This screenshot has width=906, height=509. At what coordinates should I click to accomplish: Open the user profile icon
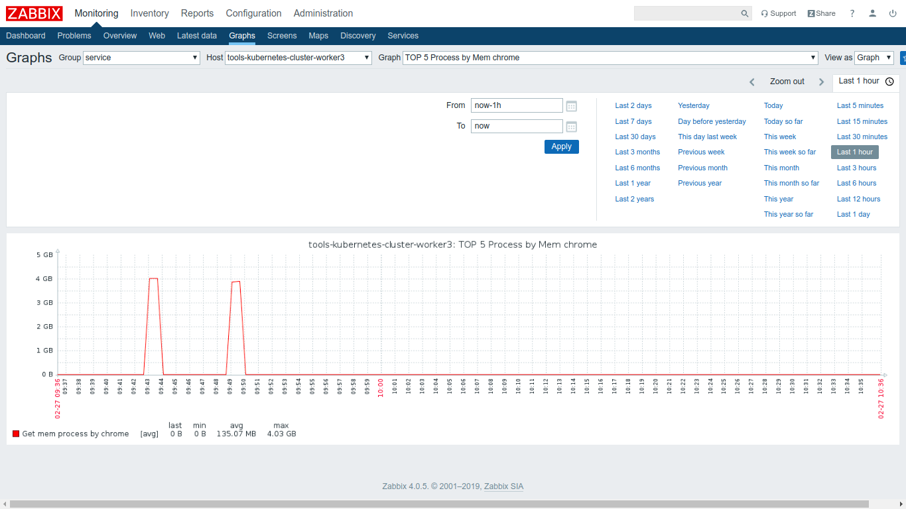coord(873,13)
